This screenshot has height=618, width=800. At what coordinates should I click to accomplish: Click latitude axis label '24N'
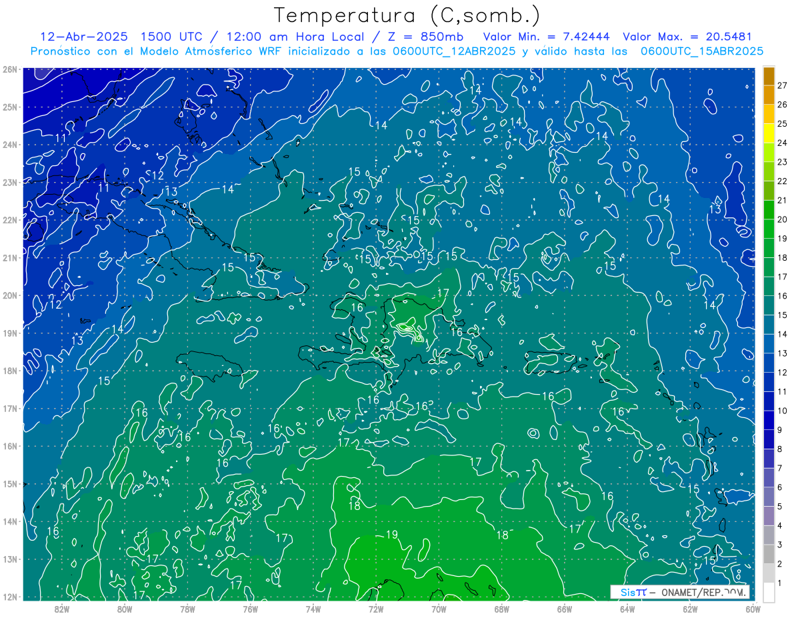tap(10, 145)
